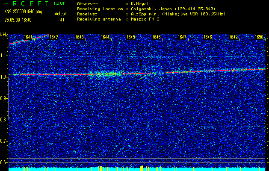The height and width of the screenshot is (171, 269).
Task: Click the HROFFT title text
Action: pos(27,3)
